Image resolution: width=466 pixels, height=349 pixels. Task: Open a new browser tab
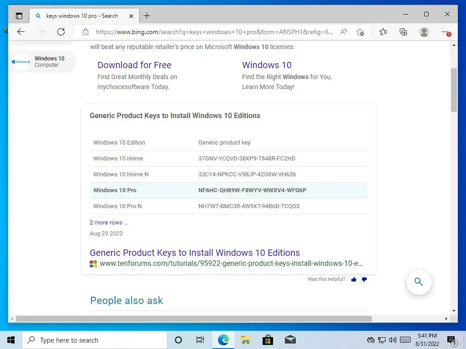147,16
